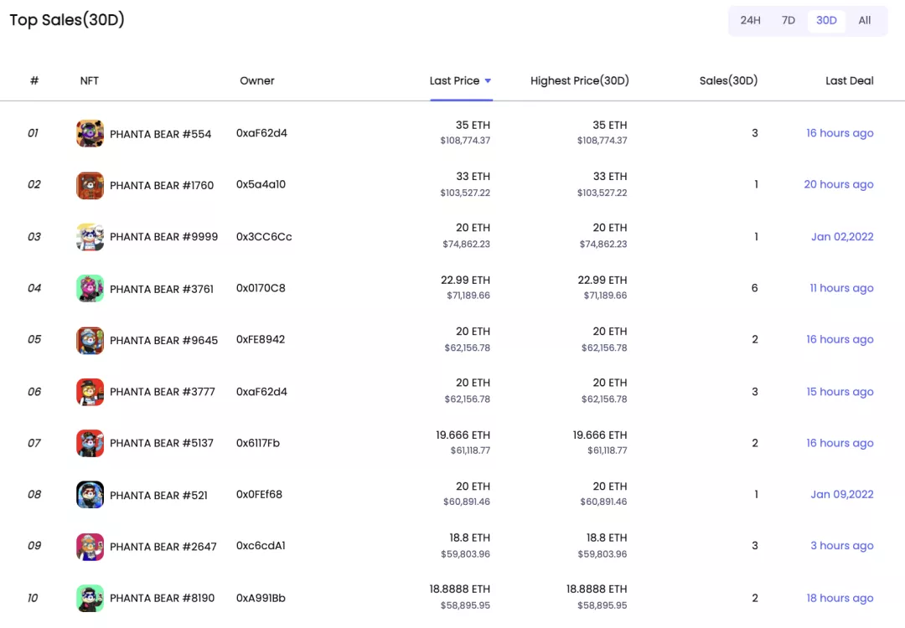Click owner address 0x0FEf68
Viewport: 905px width, 628px height.
coord(259,494)
